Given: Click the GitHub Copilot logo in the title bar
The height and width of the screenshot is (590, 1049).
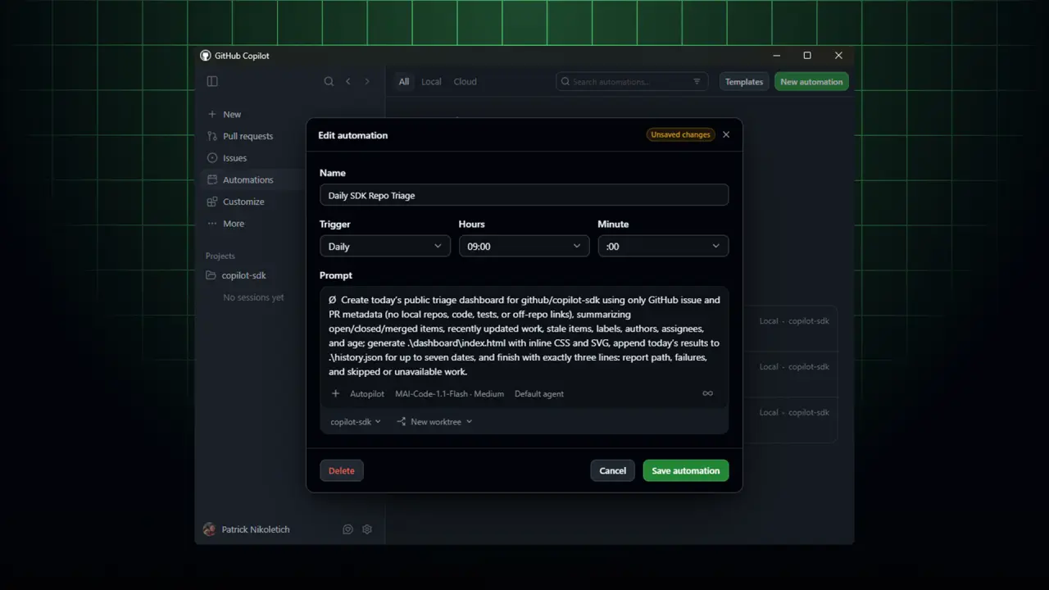Looking at the screenshot, I should tap(206, 56).
